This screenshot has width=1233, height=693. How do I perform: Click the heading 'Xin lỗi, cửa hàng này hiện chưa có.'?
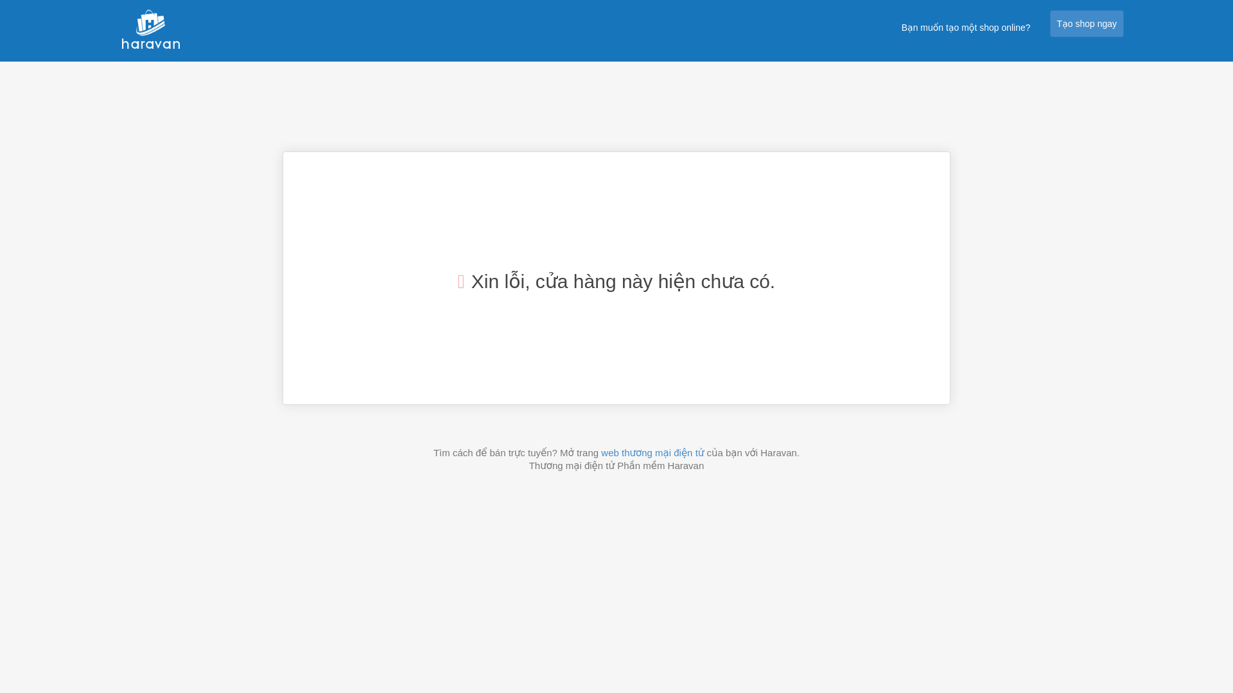[623, 282]
